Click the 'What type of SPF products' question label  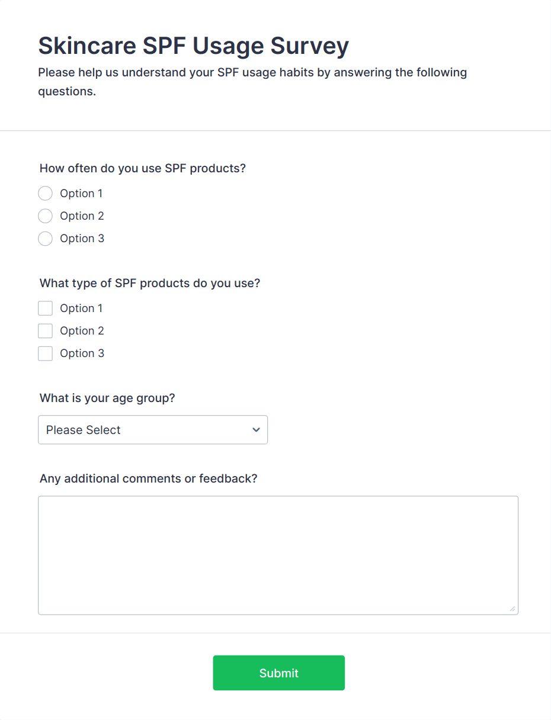click(x=150, y=283)
